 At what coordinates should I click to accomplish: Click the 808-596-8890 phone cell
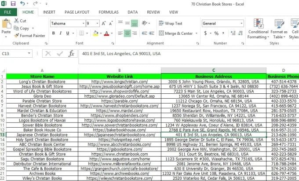point(284,120)
